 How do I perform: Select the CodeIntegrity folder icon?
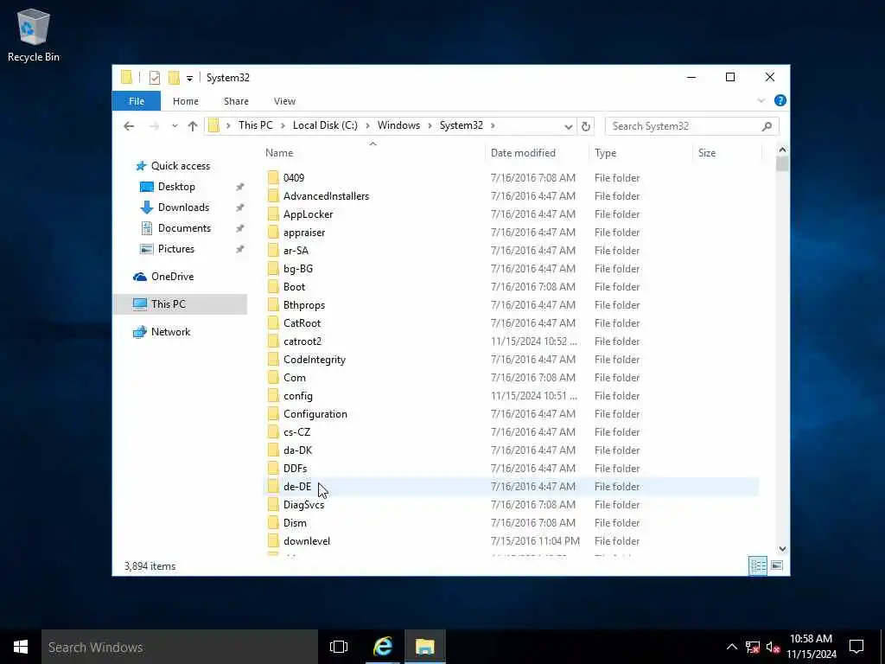(273, 360)
